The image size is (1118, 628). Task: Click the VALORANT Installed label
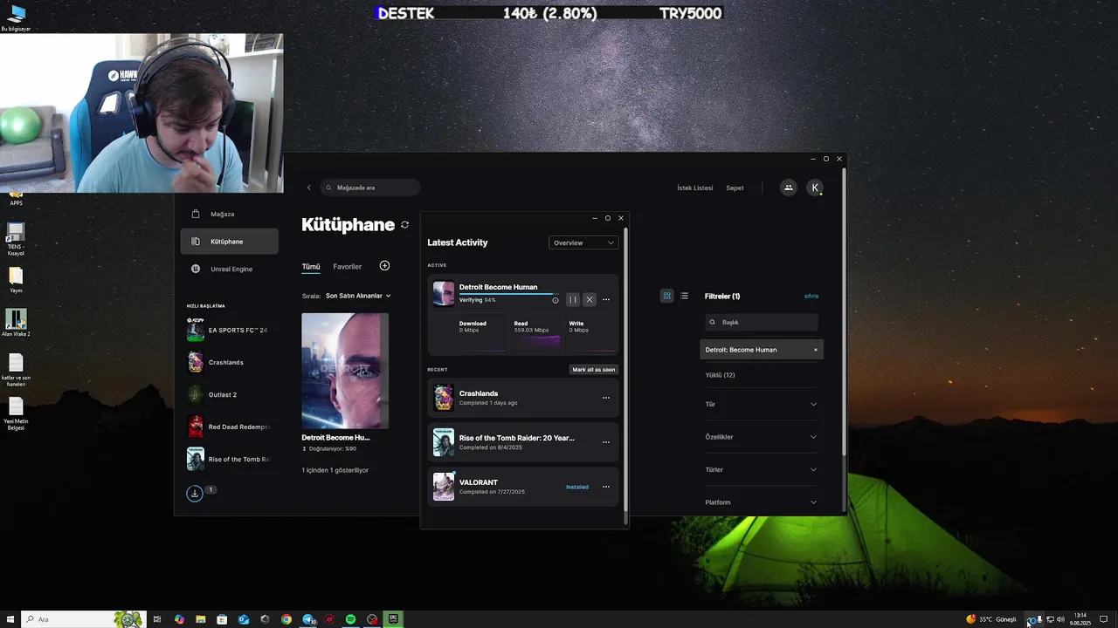pyautogui.click(x=577, y=487)
